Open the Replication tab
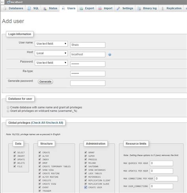The height and width of the screenshot is (193, 187). click(x=171, y=8)
